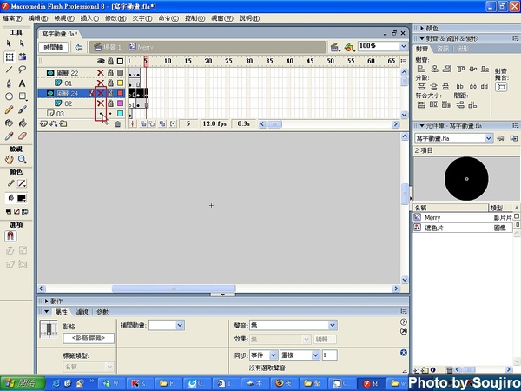This screenshot has height=391, width=521.
Task: Pick the Oval tool
Action: 9,96
